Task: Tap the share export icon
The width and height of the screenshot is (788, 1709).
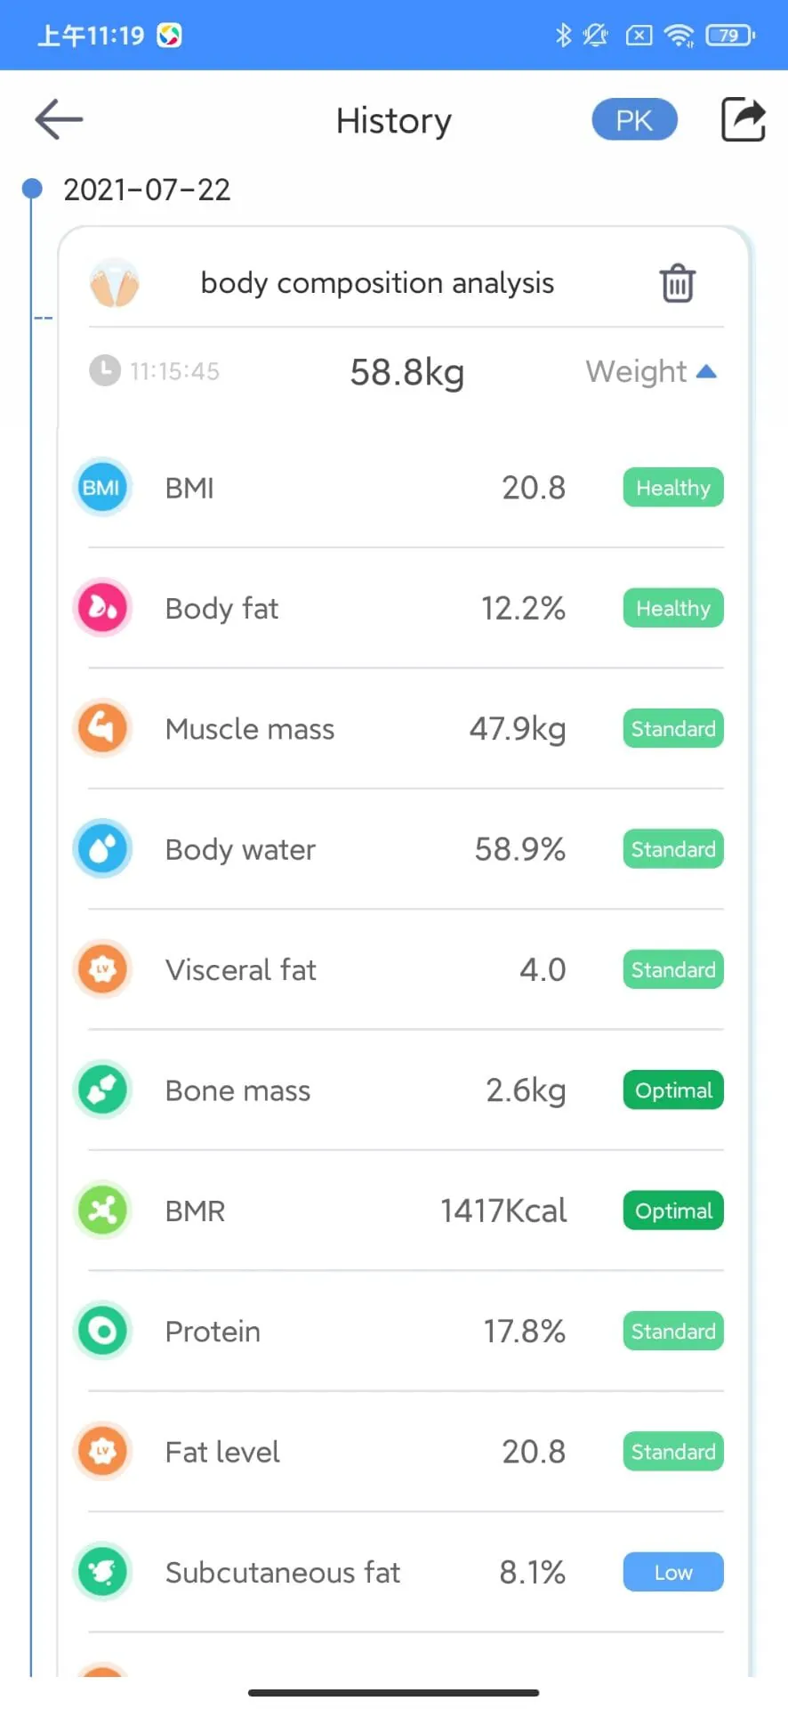Action: pos(743,120)
